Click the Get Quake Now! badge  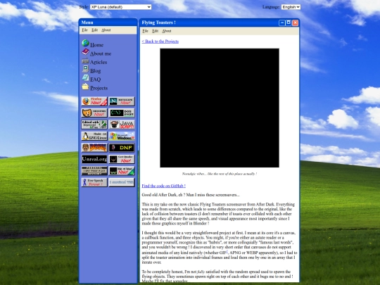tap(122, 159)
